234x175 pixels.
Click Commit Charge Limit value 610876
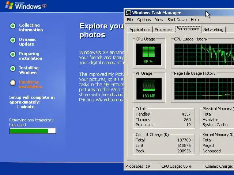coord(184,145)
